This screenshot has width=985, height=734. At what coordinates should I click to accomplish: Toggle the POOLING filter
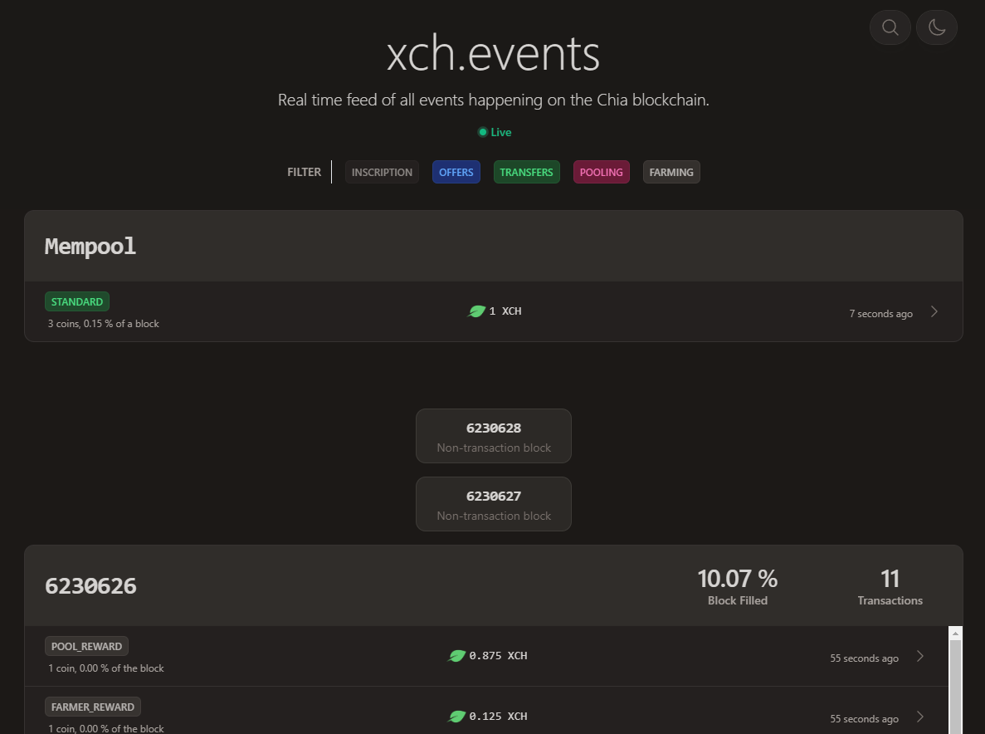(x=601, y=172)
